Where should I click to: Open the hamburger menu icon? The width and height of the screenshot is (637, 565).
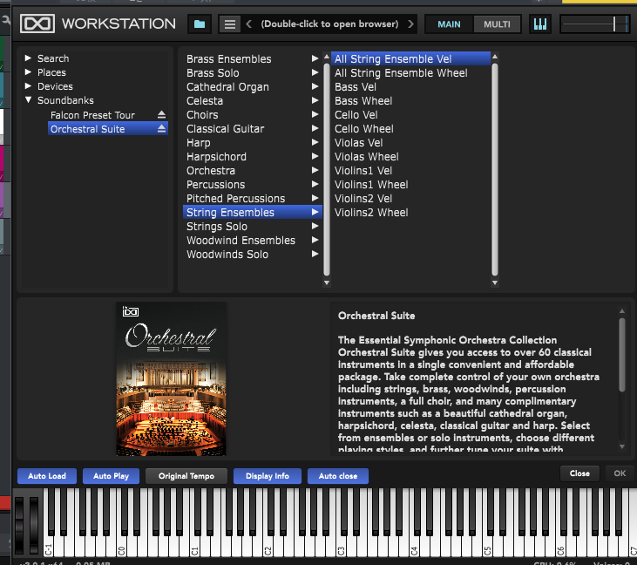click(x=230, y=24)
